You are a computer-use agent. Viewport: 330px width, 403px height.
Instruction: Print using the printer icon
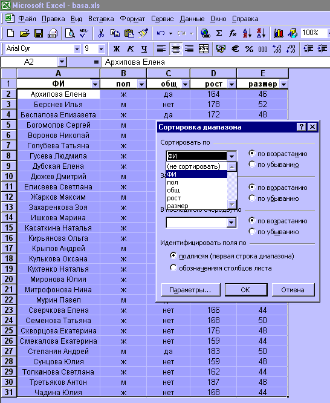point(53,33)
